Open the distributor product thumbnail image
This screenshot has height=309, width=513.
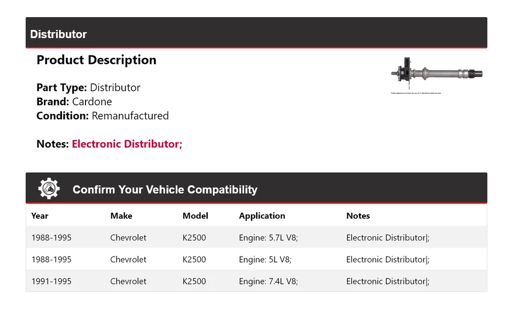pyautogui.click(x=437, y=74)
